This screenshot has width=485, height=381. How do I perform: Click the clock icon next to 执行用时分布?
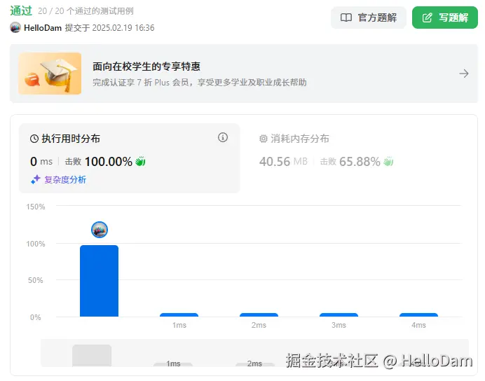tap(34, 139)
